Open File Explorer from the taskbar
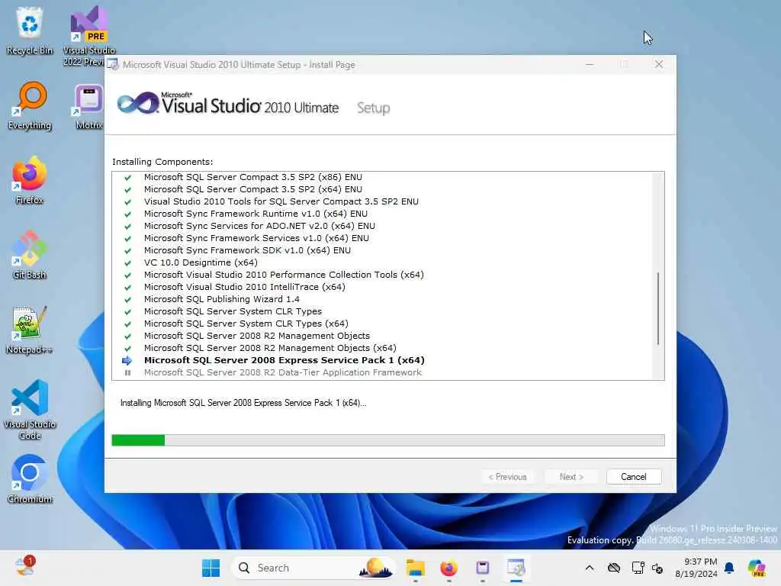The width and height of the screenshot is (781, 586). click(415, 568)
